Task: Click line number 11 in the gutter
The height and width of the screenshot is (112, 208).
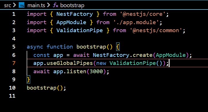Action: (12, 96)
